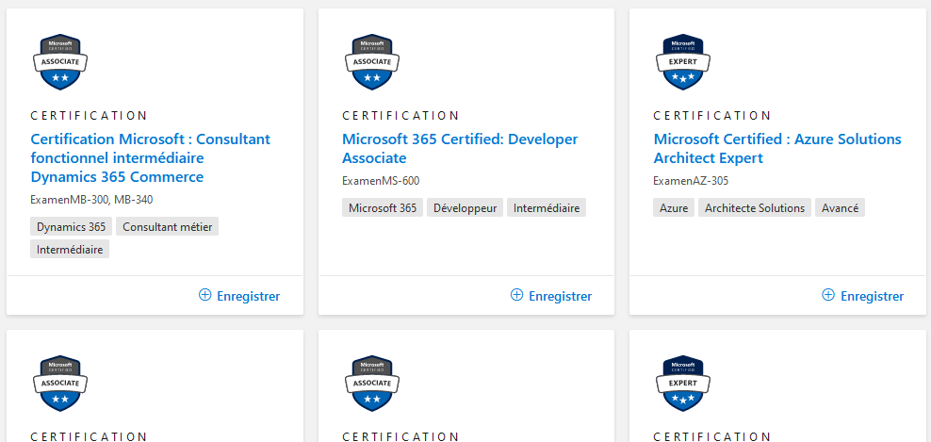Select the Consultant métier tag
This screenshot has height=442, width=931.
(168, 226)
